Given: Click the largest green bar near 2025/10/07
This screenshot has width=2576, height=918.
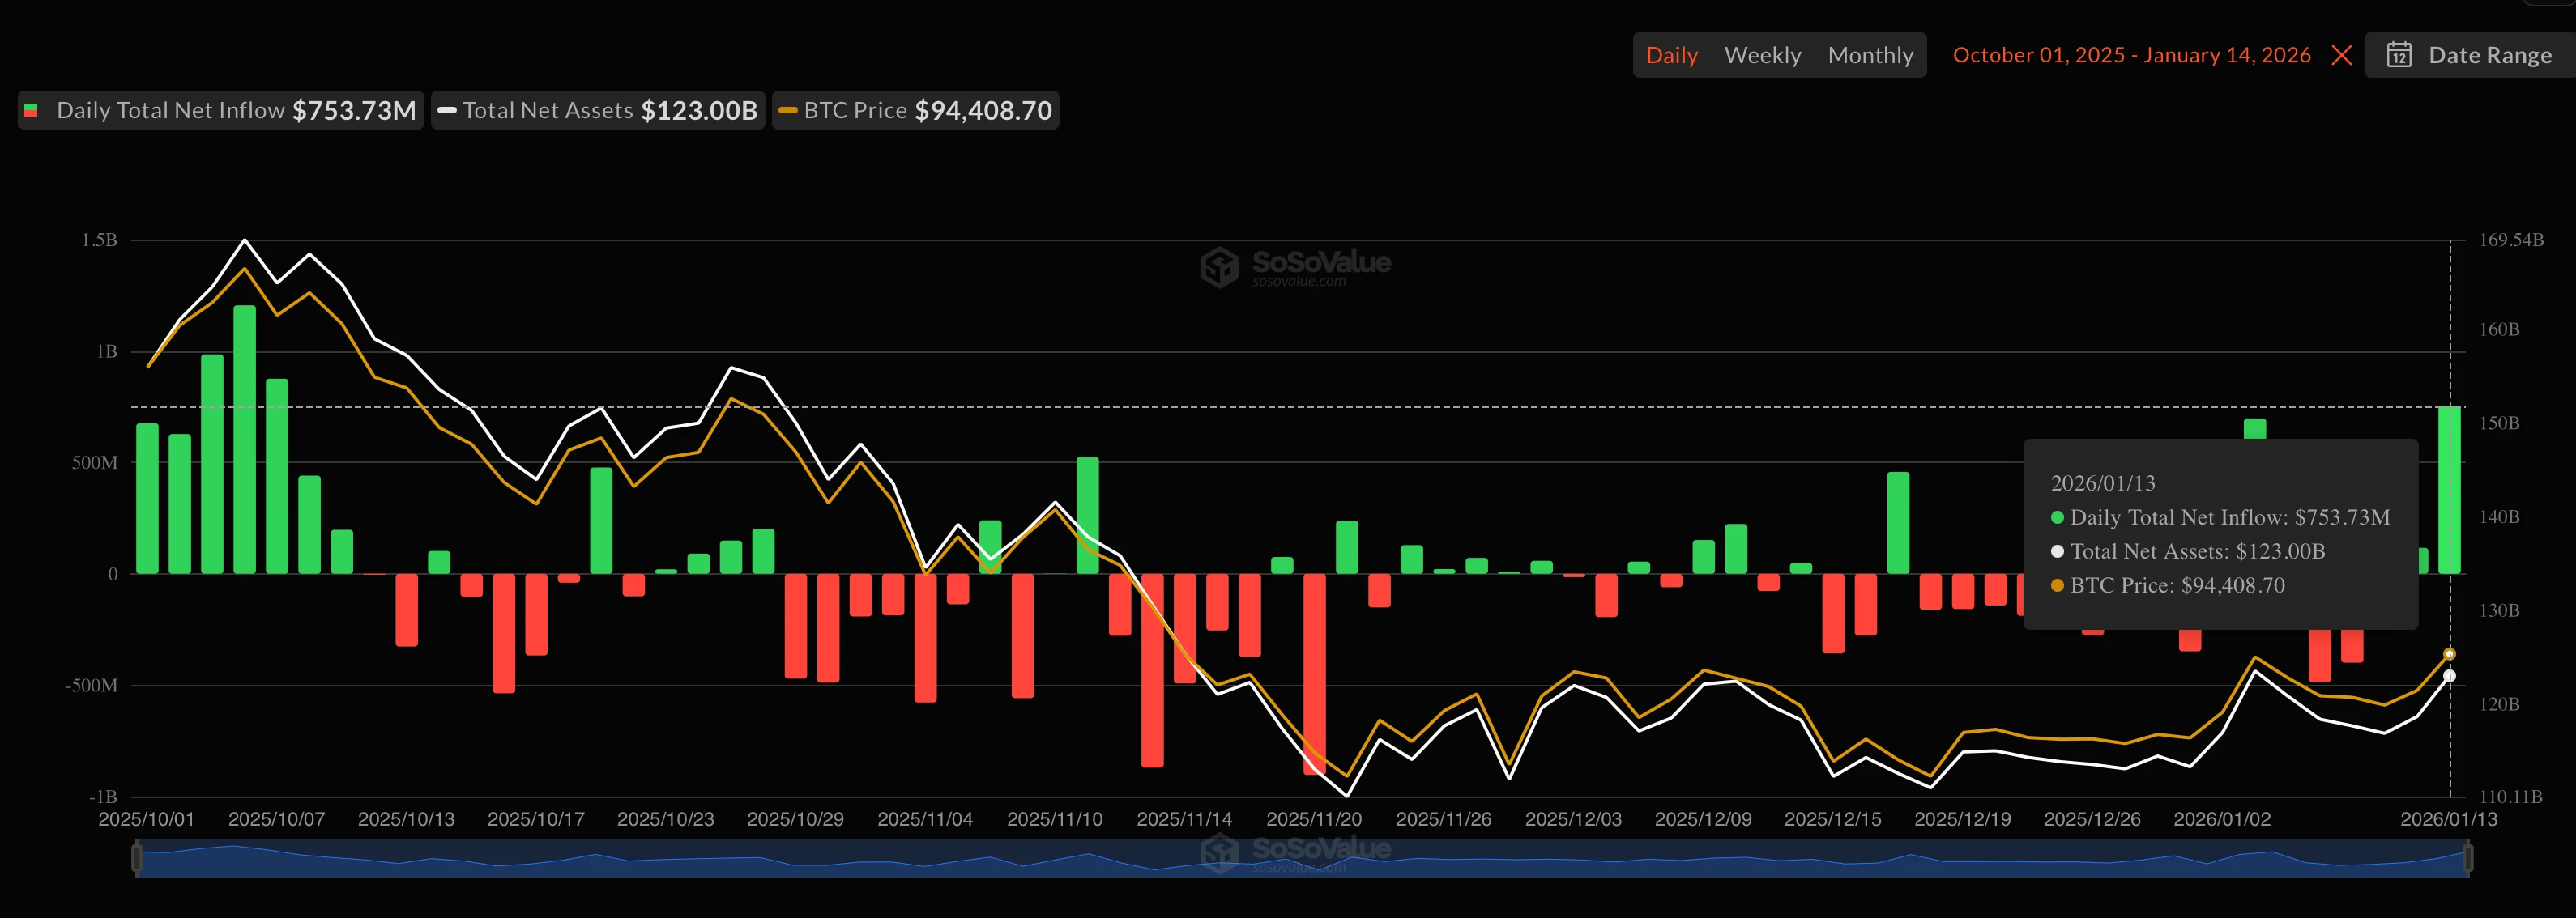Looking at the screenshot, I should tap(244, 440).
